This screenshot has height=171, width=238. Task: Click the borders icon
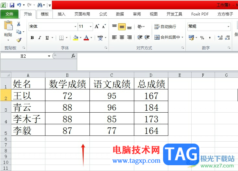click(62, 38)
